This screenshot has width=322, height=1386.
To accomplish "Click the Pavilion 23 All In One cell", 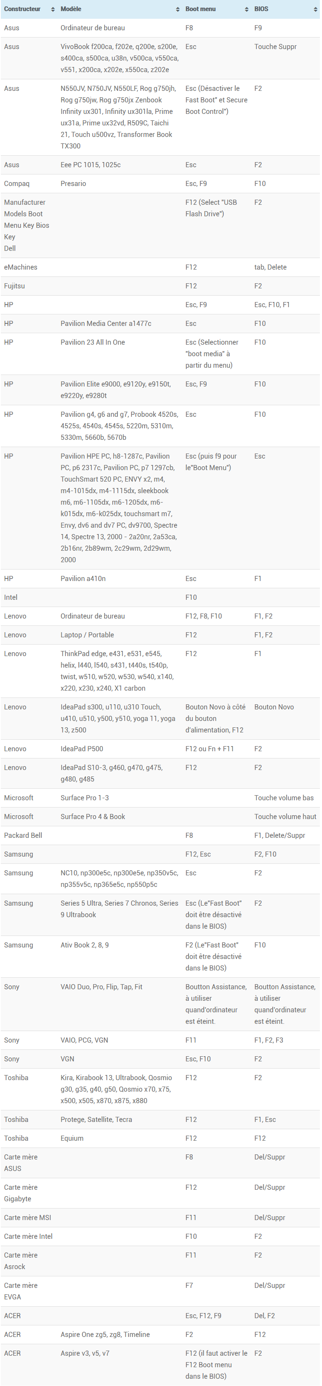I will 92,342.
